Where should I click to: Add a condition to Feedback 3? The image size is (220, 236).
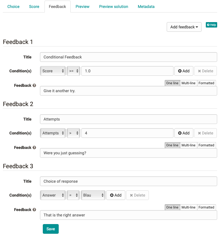116,195
